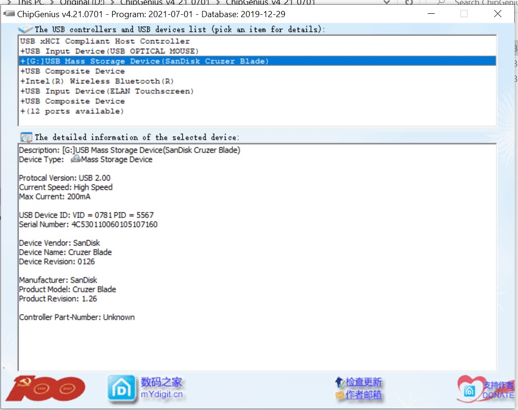Select the (12 ports available) row
The height and width of the screenshot is (410, 518).
(257, 111)
